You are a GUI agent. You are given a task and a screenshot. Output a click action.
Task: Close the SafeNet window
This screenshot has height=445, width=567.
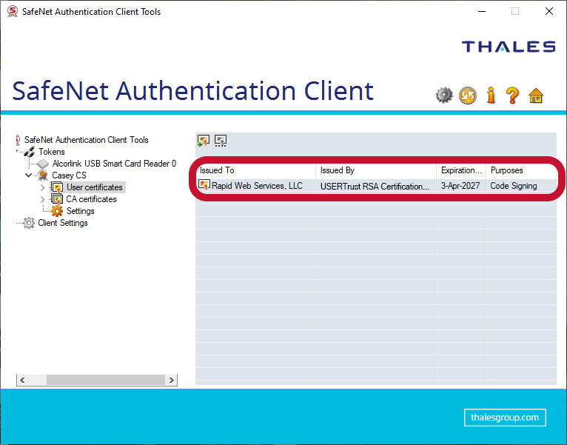(x=549, y=11)
